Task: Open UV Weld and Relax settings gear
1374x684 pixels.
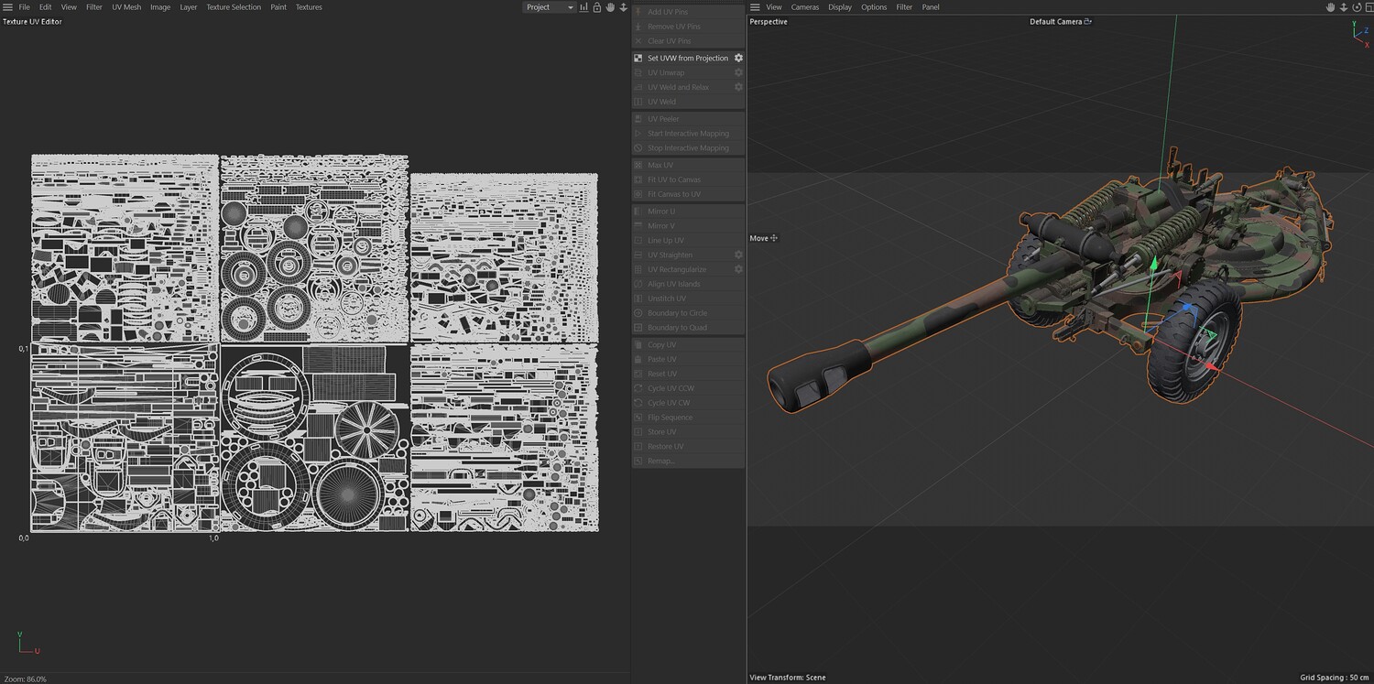Action: coord(738,87)
